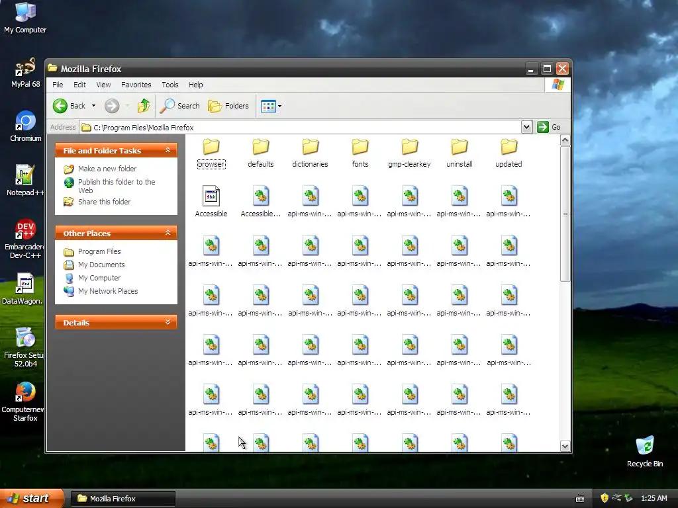Select Firefox Setup 52.0b4 desktop icon

(x=24, y=347)
